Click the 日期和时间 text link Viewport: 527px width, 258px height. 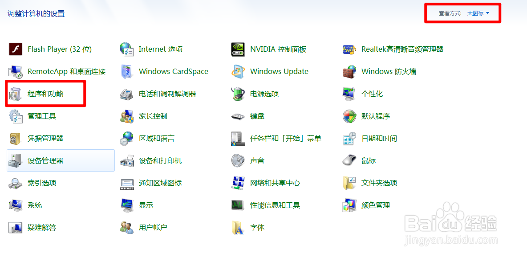click(379, 138)
